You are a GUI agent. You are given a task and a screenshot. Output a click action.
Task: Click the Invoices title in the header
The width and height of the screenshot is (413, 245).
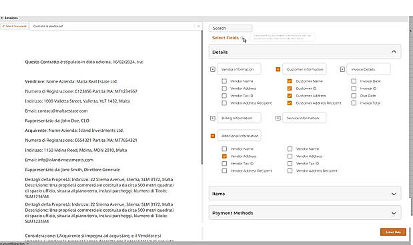tap(11, 18)
